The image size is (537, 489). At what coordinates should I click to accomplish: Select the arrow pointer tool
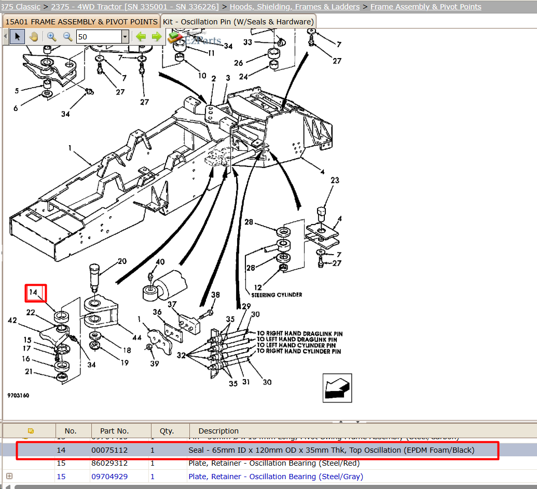[17, 37]
